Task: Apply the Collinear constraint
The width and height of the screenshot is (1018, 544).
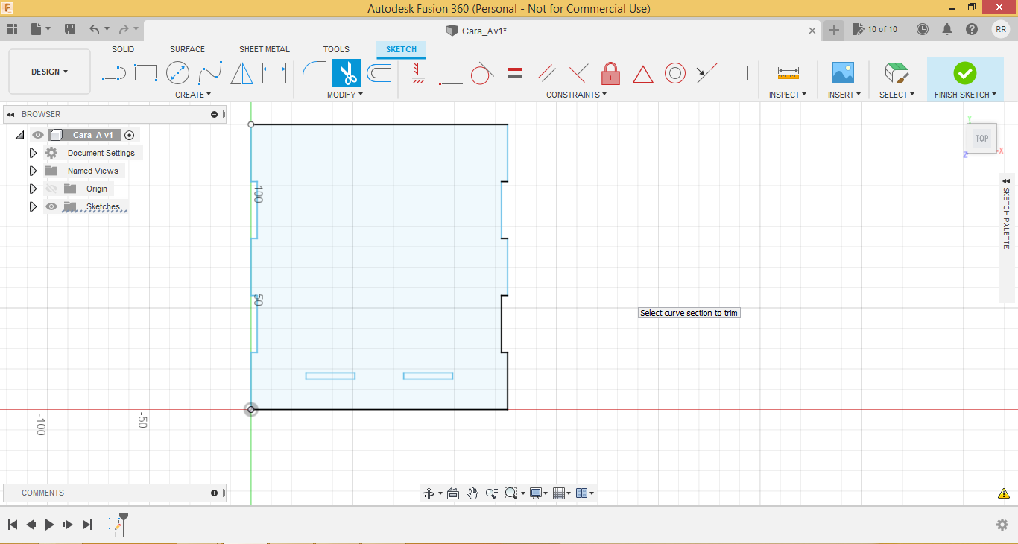Action: tap(706, 73)
